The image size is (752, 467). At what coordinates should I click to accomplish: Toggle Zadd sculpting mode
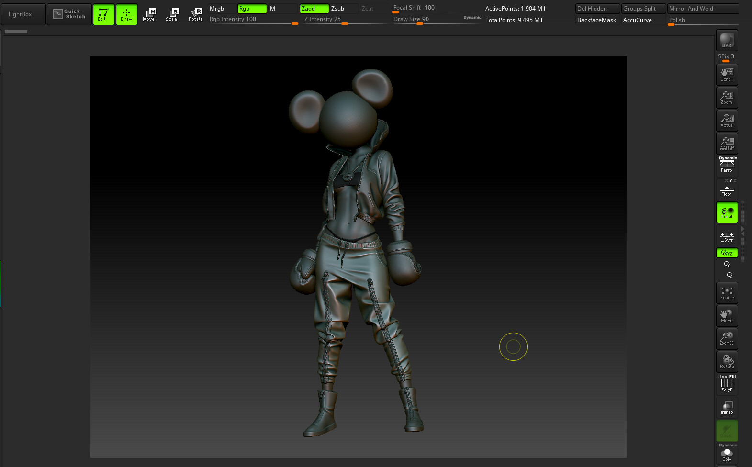coord(314,9)
